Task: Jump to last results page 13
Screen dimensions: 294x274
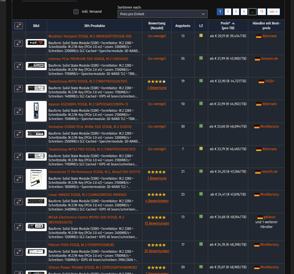Action: pyautogui.click(x=262, y=12)
